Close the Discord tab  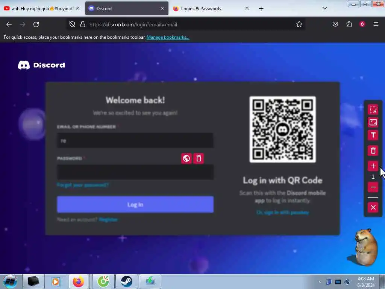click(162, 8)
